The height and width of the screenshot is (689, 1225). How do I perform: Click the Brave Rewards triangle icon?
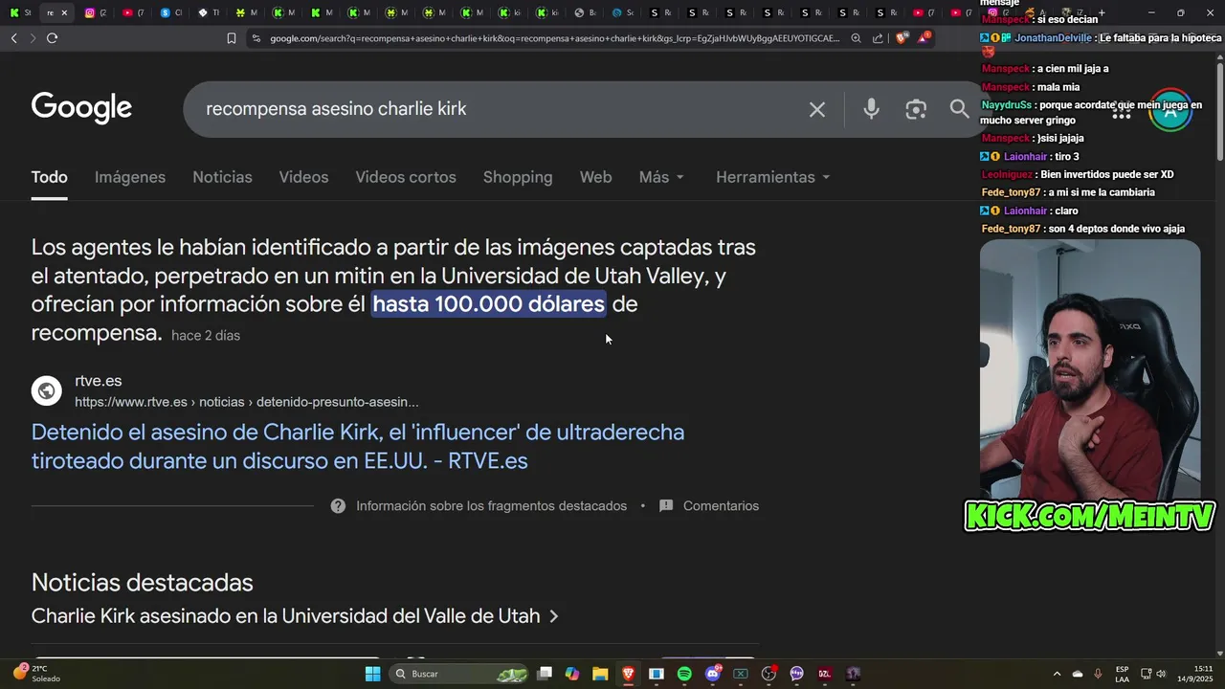point(924,37)
